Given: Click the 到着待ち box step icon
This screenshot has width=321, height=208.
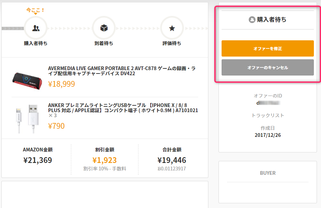Looking at the screenshot, I should click(x=104, y=28).
